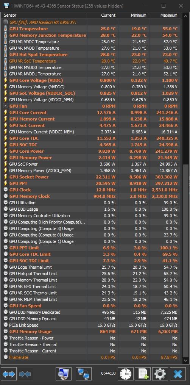Select the GPU SOC TDC Limit row

click(x=91, y=261)
